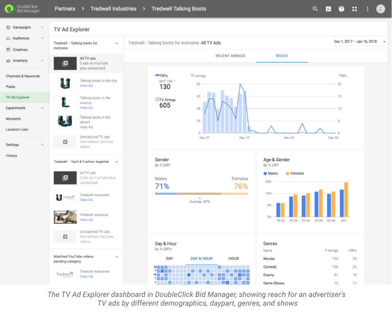Click View Ad for Tredwell industries

[x=86, y=276]
